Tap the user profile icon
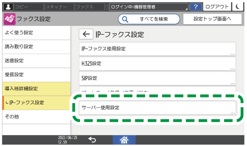 click(8, 7)
